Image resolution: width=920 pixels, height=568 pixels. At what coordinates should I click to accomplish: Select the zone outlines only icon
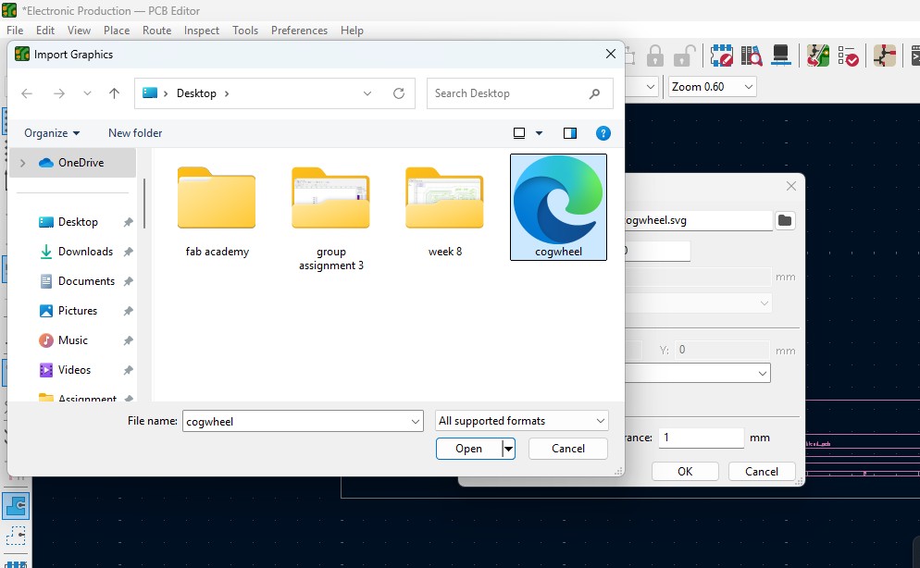coord(16,536)
